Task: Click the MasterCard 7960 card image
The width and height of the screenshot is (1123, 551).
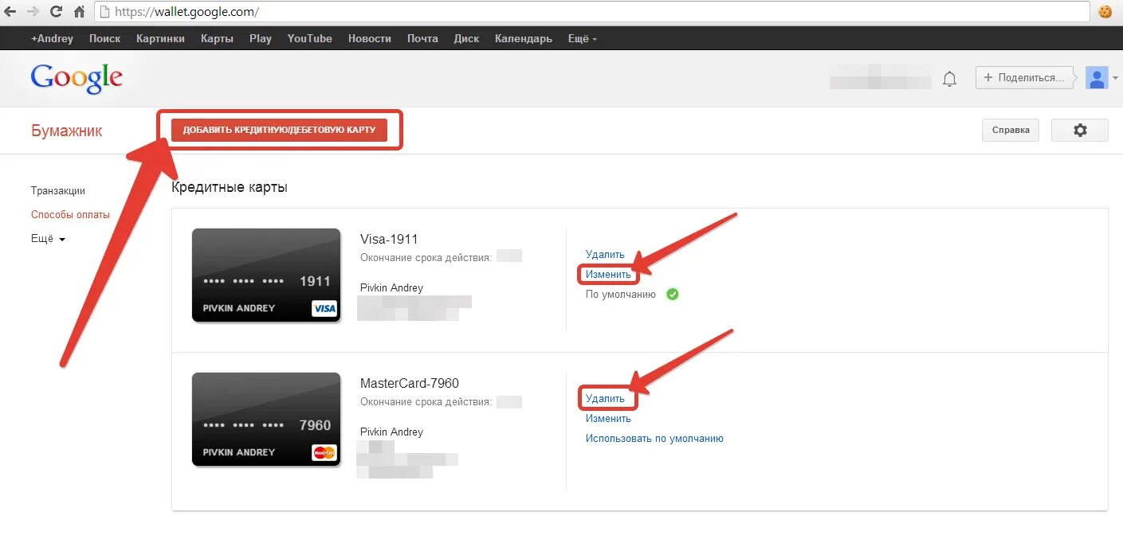Action: [x=266, y=419]
